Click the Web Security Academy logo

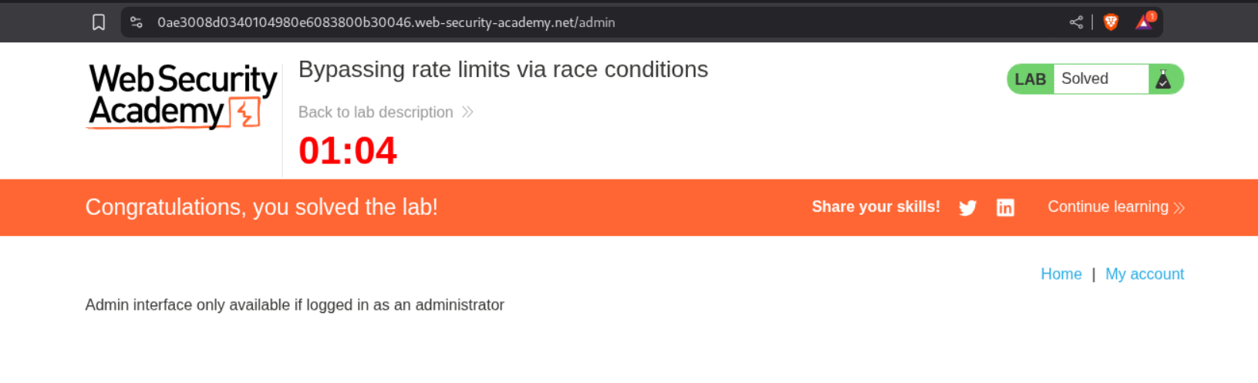click(x=183, y=96)
